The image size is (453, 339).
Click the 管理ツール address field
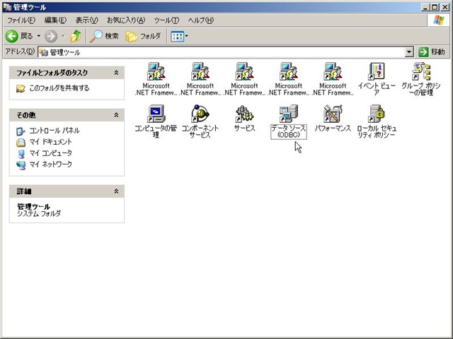(222, 52)
